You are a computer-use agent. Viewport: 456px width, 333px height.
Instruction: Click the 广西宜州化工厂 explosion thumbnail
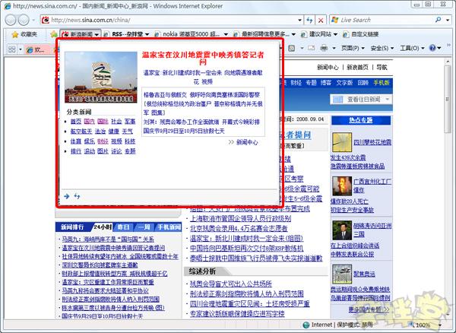[342, 186]
